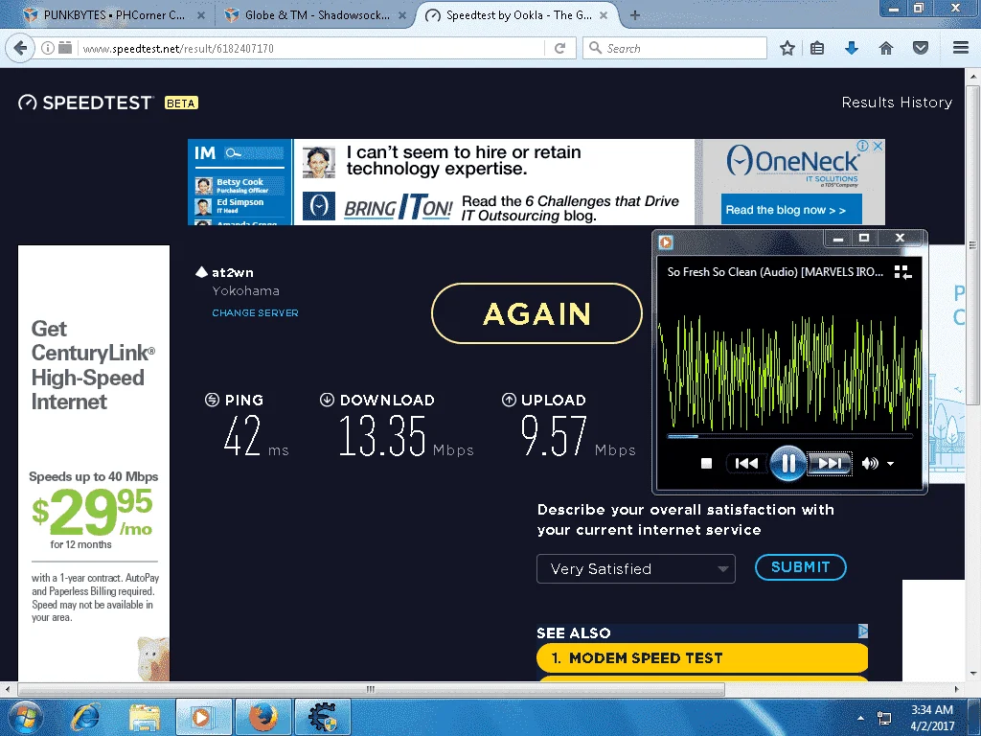The height and width of the screenshot is (736, 981).
Task: Submit the satisfaction rating
Action: tap(801, 567)
